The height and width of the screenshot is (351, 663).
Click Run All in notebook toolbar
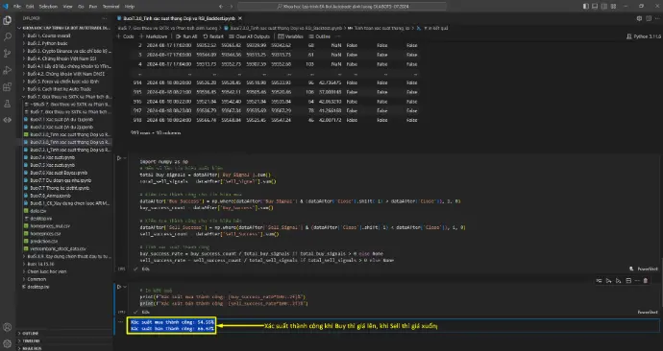(186, 36)
